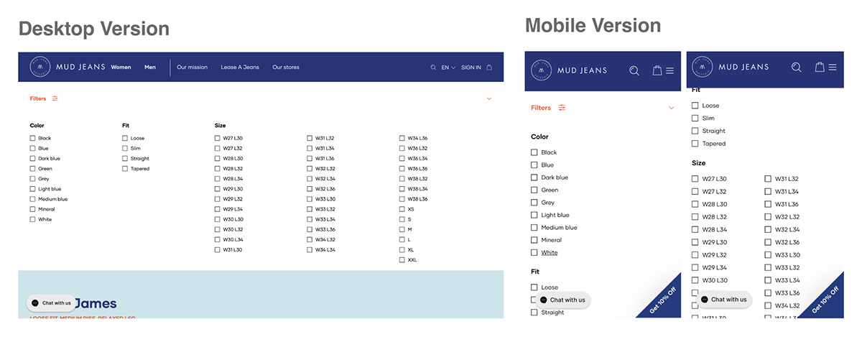Open the hamburger menu in second mobile screen
The height and width of the screenshot is (337, 862).
833,68
